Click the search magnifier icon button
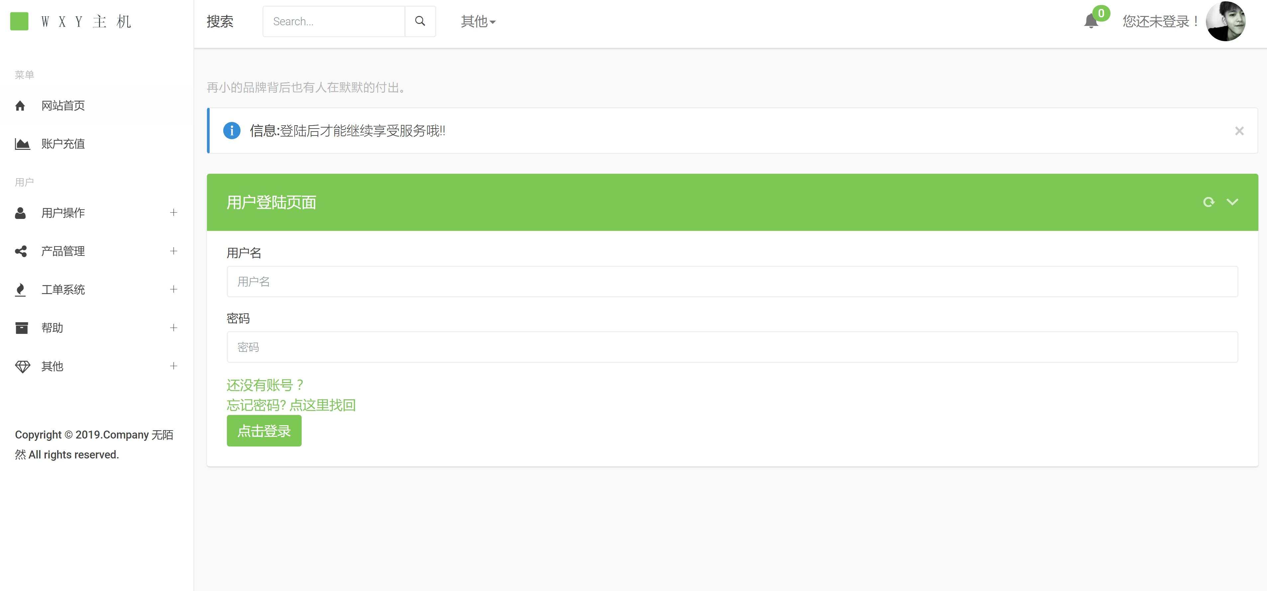Image resolution: width=1267 pixels, height=591 pixels. pos(420,21)
